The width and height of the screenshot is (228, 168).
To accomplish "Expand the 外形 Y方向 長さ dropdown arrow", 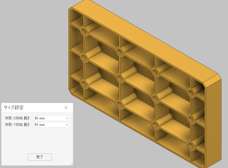I will (67, 125).
